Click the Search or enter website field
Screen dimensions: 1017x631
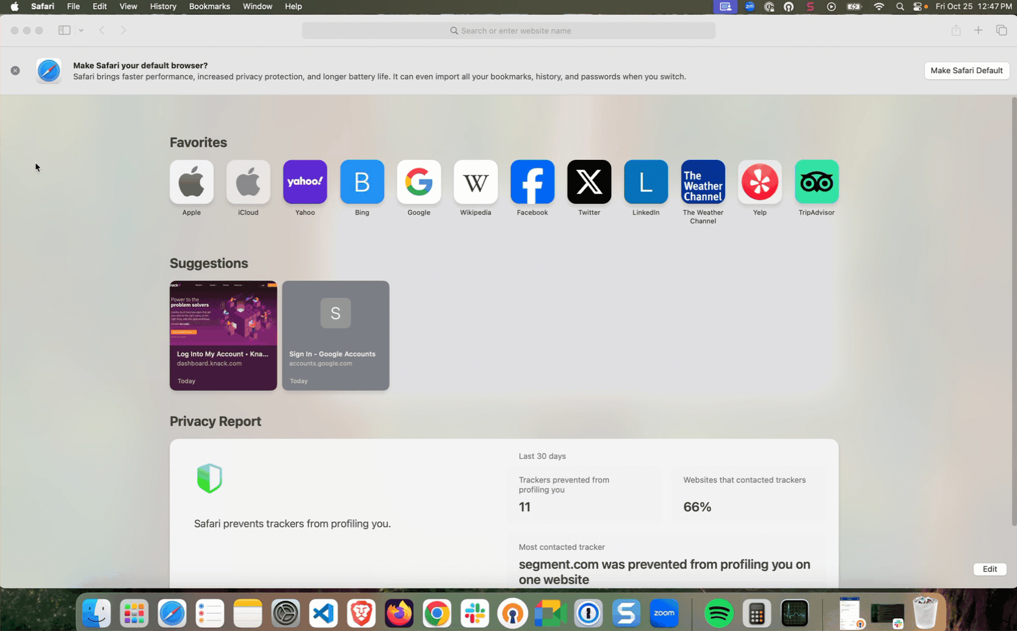[508, 31]
